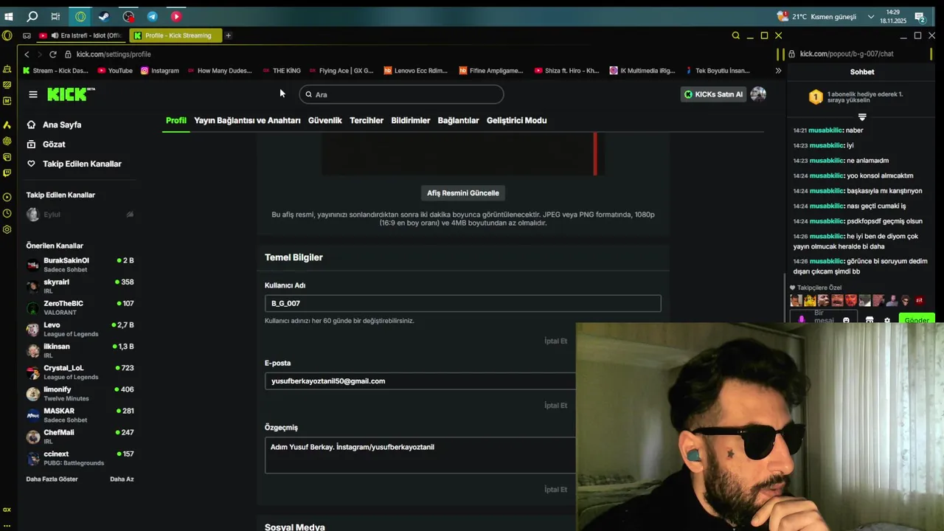Collapse the chat leaderboard banner arrow
944x531 pixels.
[x=862, y=117]
